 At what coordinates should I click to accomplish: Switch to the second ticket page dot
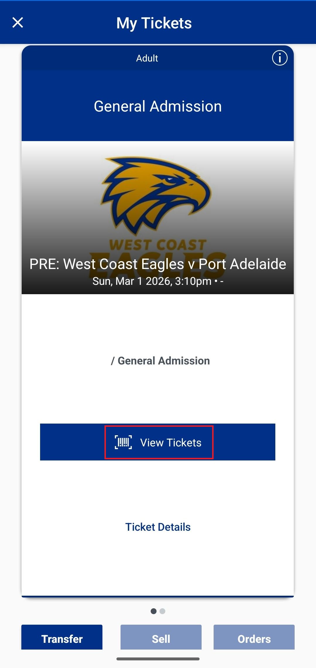tap(163, 611)
